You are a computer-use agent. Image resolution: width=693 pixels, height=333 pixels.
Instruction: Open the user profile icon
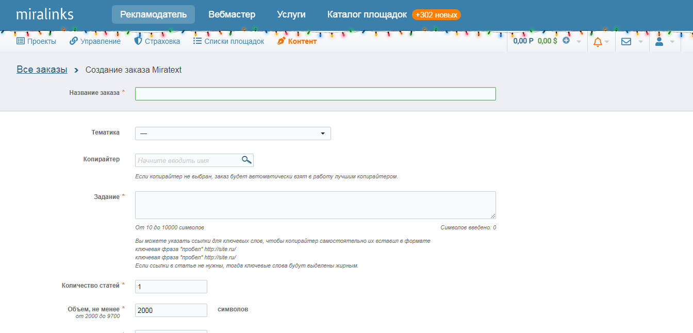[x=659, y=41]
